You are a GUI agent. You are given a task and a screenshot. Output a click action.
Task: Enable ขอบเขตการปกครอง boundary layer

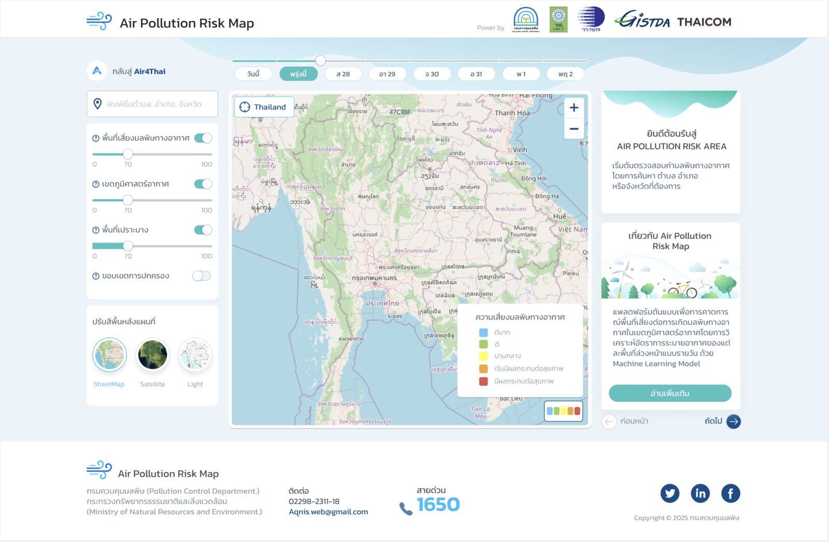coord(202,276)
